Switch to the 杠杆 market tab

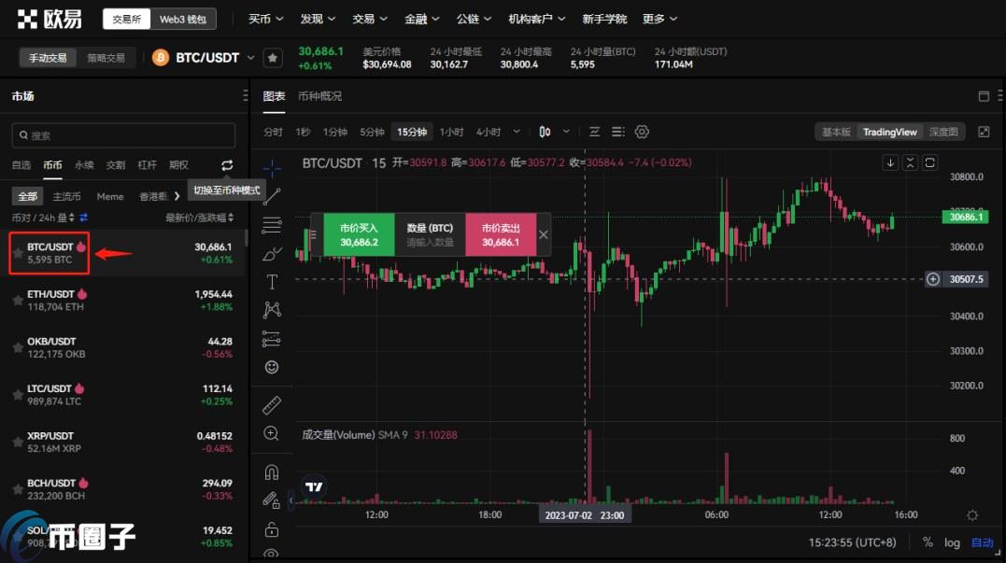tap(147, 165)
